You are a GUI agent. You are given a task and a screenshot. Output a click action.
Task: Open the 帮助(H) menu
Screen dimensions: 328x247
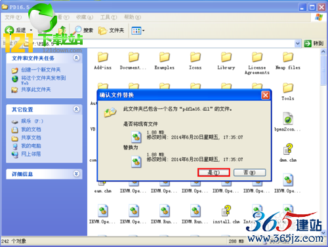pos(133,17)
